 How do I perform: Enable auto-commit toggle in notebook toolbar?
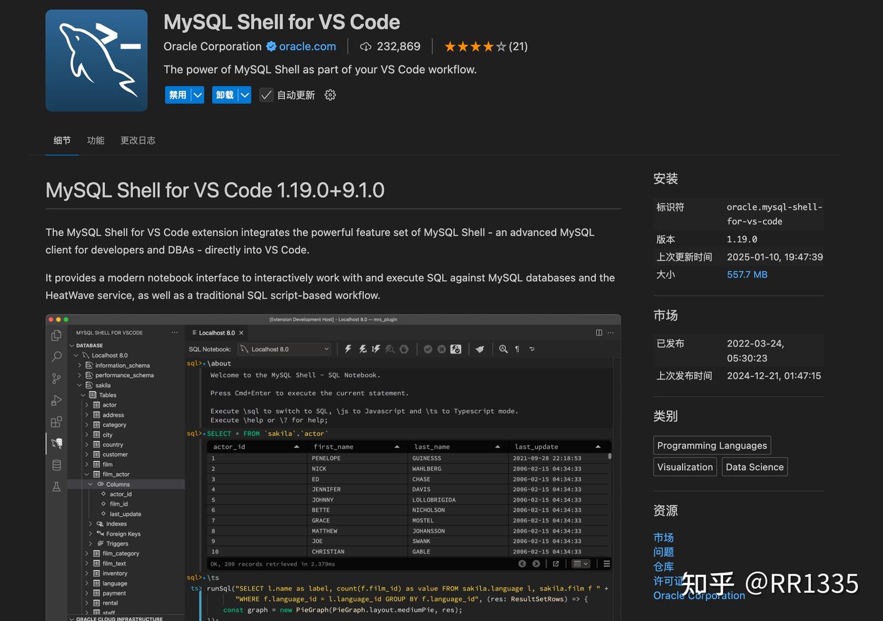pos(455,349)
